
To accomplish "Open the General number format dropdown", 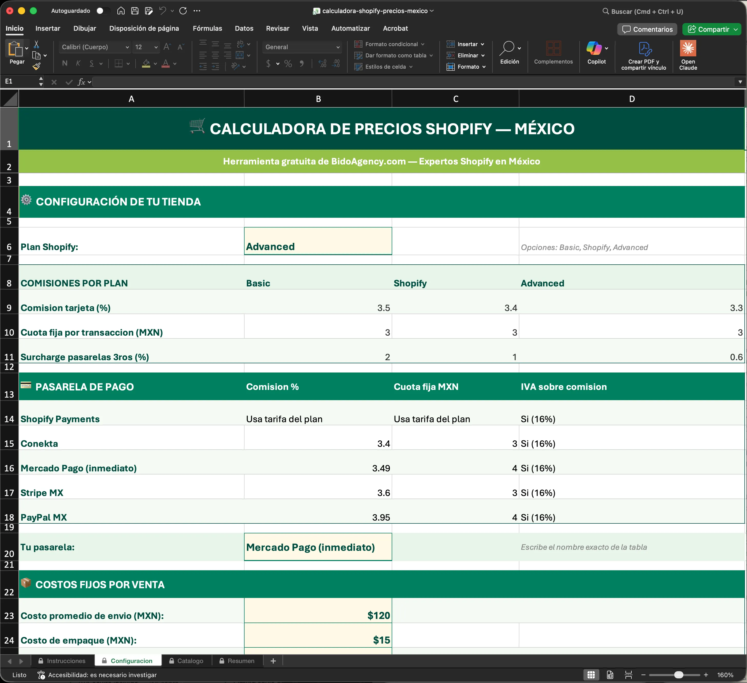I will [302, 47].
